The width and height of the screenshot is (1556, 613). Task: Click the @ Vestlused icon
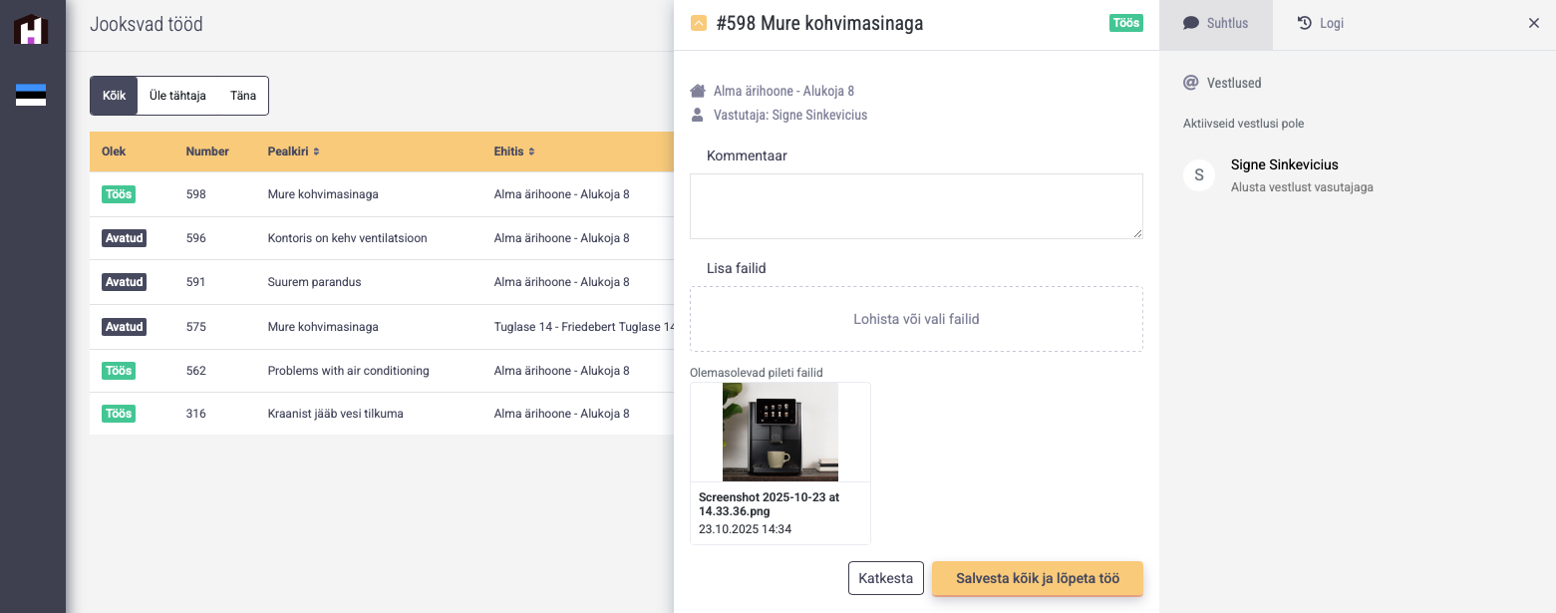(x=1190, y=83)
